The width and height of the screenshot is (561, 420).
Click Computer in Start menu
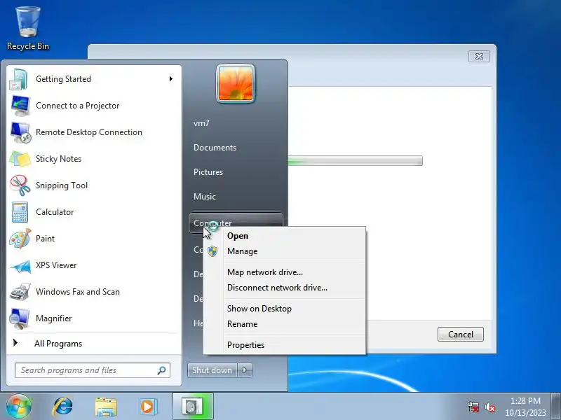click(x=236, y=223)
